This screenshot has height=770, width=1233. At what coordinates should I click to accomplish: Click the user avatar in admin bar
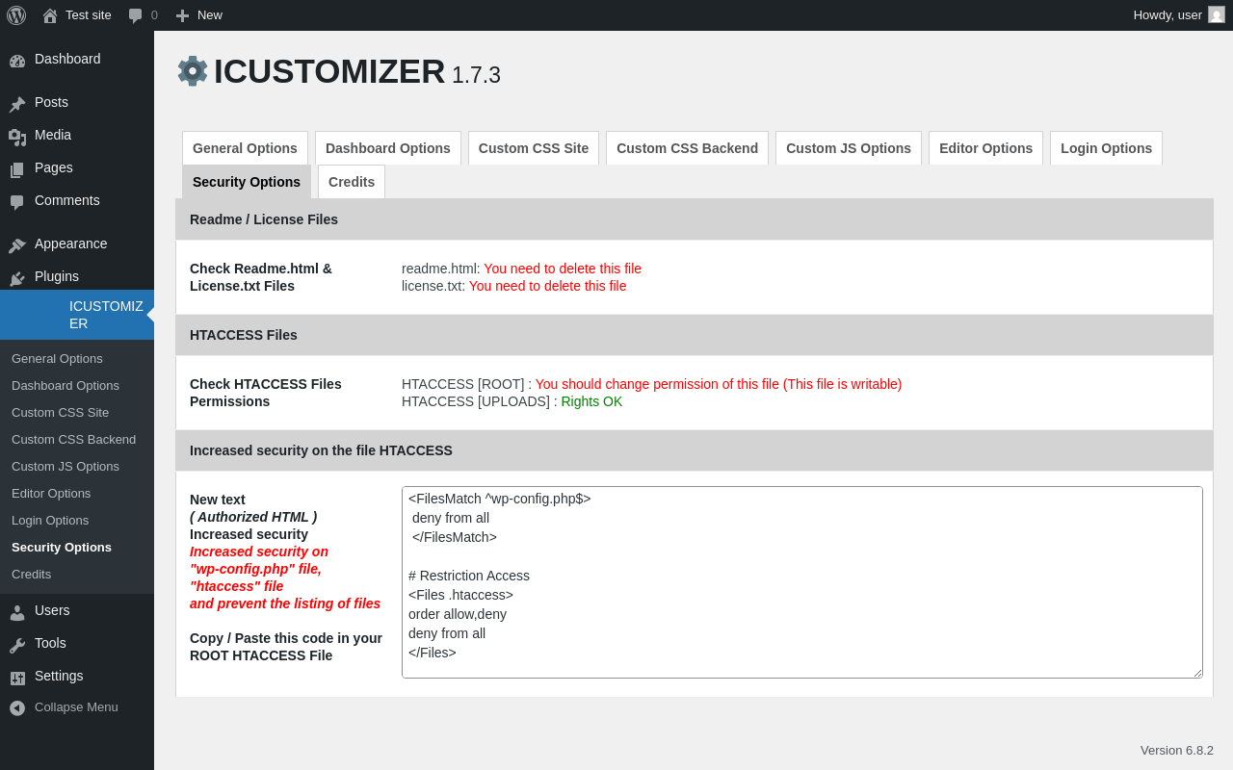pos(1217,14)
